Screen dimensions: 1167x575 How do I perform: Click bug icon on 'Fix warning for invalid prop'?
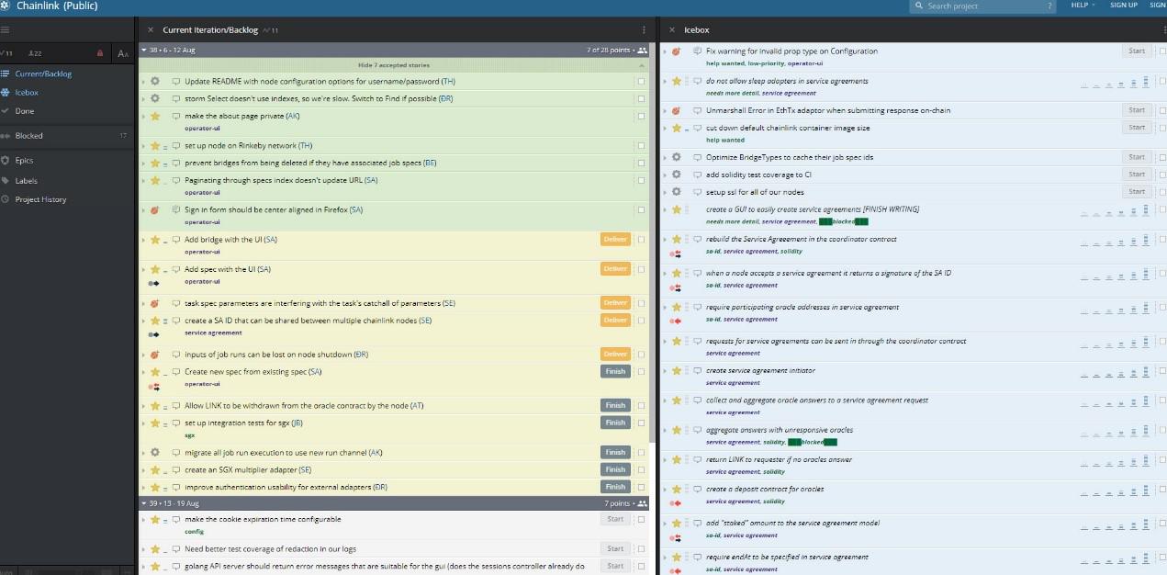[677, 51]
